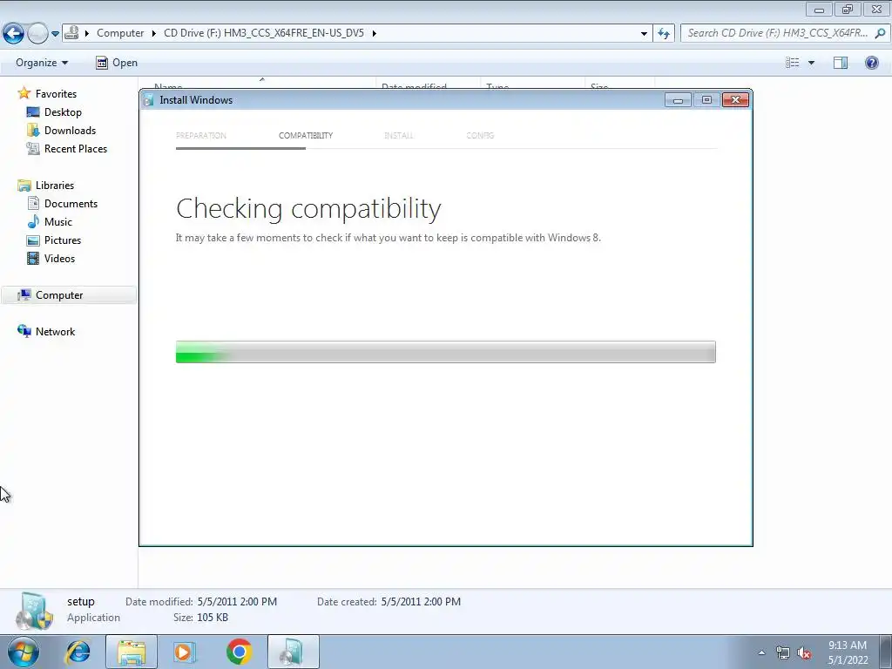The height and width of the screenshot is (669, 892).
Task: Click the Refresh button beside address bar
Action: tap(664, 34)
